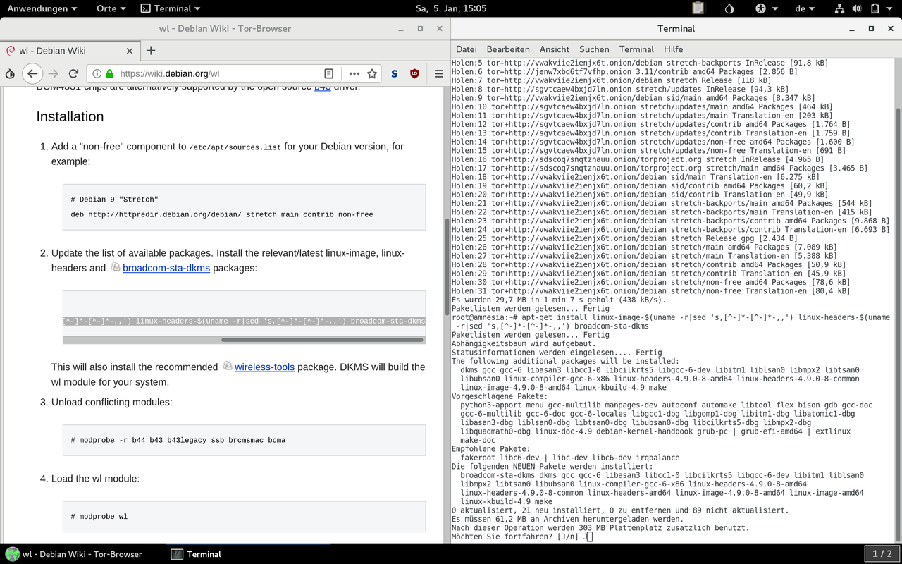Open the Hilfe menu in Terminal
The height and width of the screenshot is (564, 902).
click(x=673, y=49)
